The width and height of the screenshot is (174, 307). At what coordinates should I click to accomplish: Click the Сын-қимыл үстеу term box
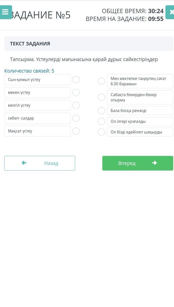pos(37,80)
